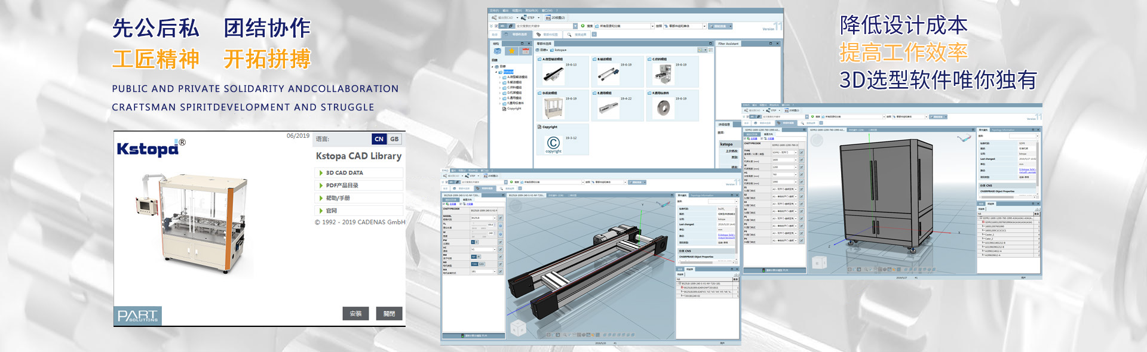Viewport: 1147px width, 352px height.
Task: Click the 關閉 close button
Action: 389,314
